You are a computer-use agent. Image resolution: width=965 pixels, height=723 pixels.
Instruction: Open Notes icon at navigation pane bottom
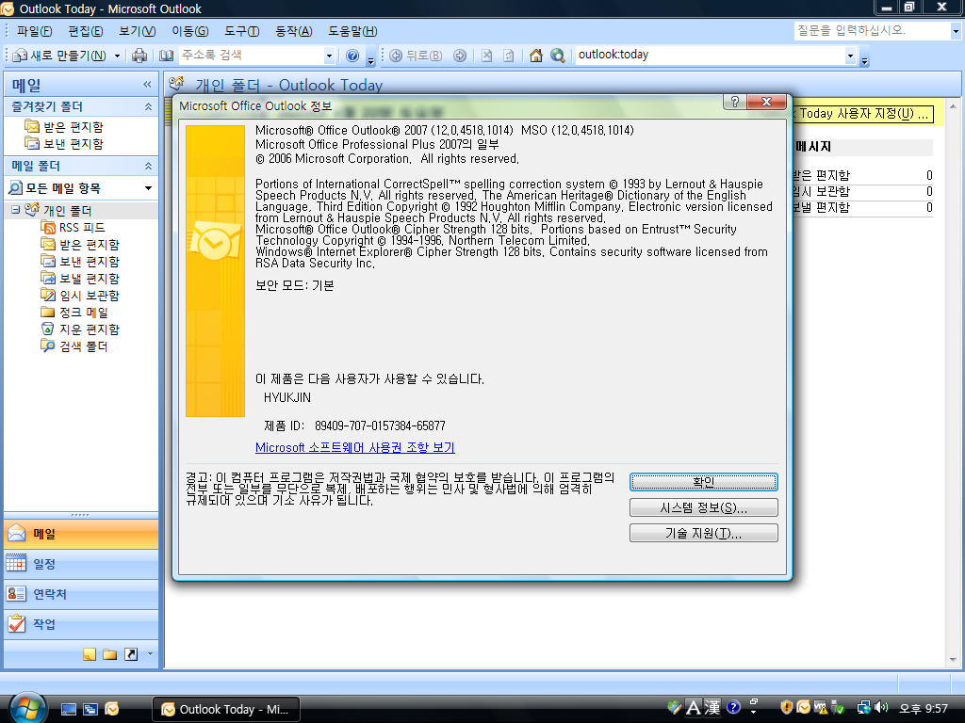coord(90,654)
